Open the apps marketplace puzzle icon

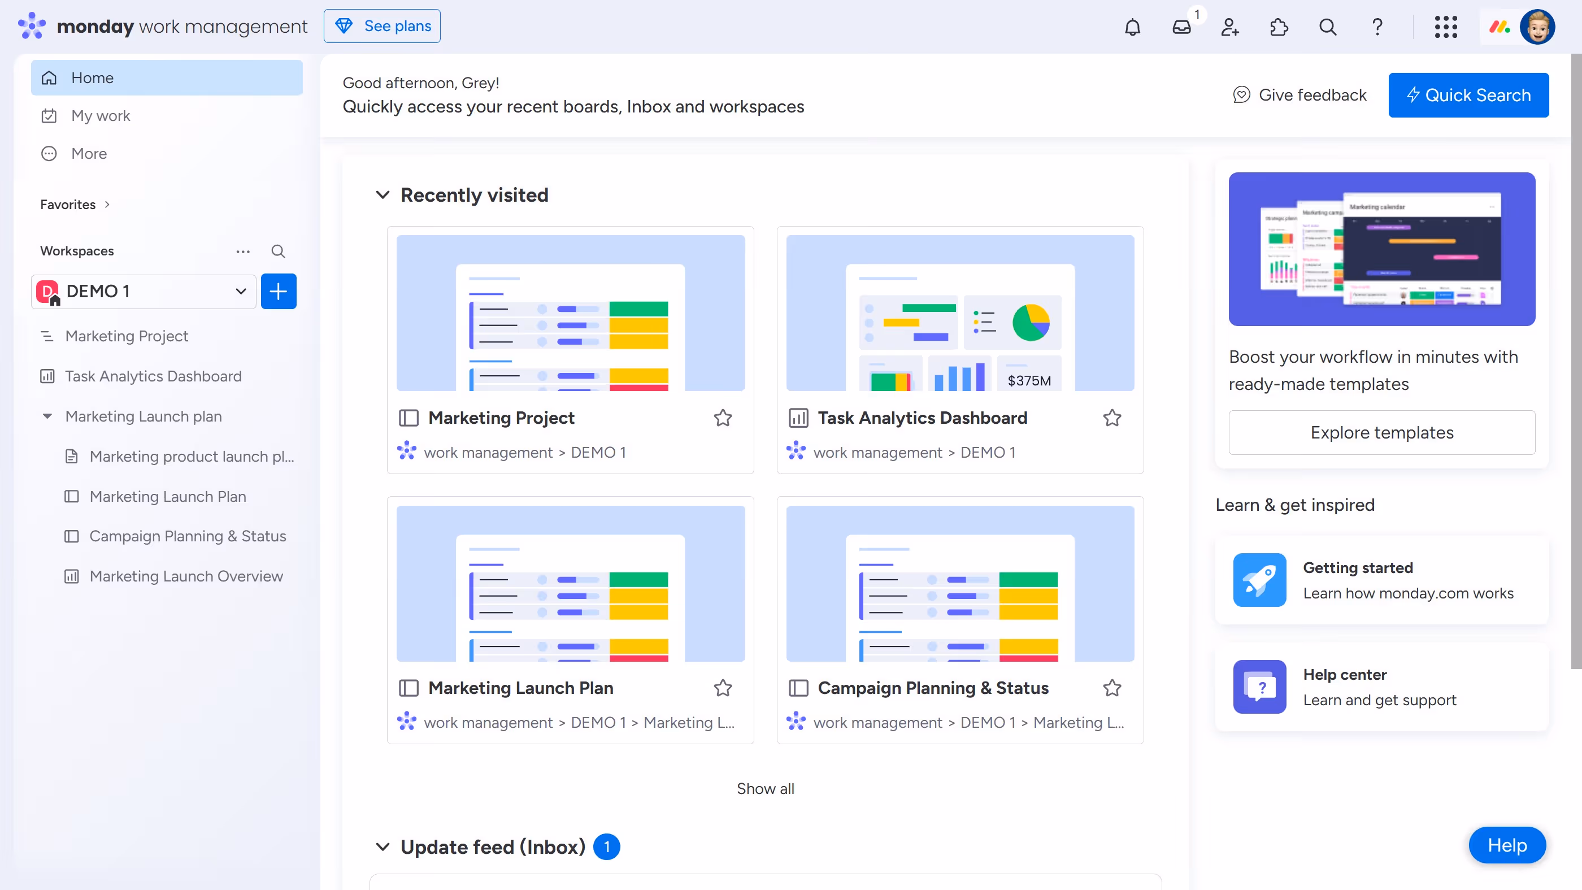point(1279,27)
